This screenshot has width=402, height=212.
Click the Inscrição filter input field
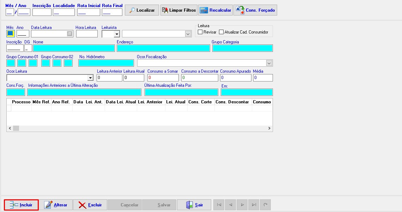pos(42,12)
